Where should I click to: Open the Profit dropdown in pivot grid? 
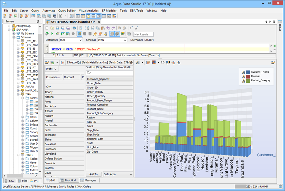51,69
